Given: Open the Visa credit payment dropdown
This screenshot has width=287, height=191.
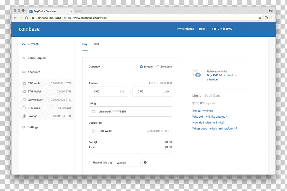Looking at the screenshot, I should [x=130, y=111].
